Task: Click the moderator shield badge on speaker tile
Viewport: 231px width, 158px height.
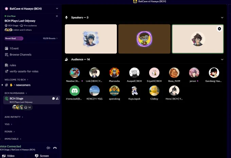Action: click(x=219, y=29)
